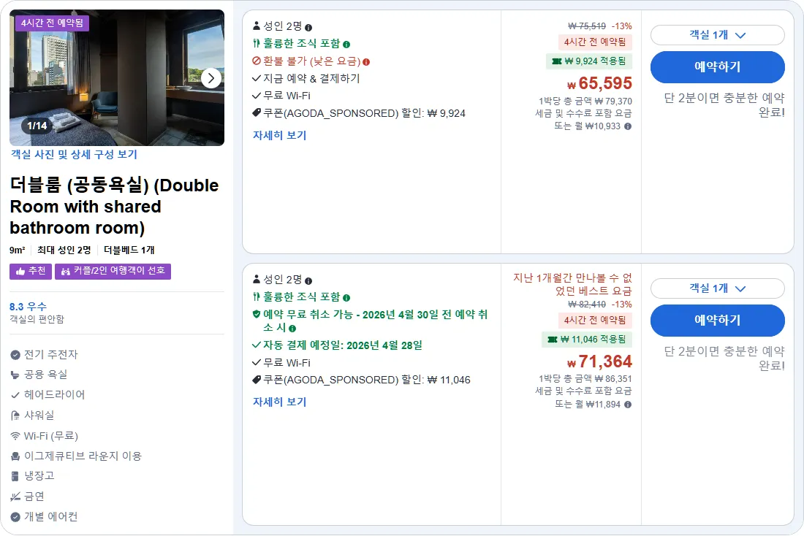Click the 개별 에어컨 amenity text
Image resolution: width=804 pixels, height=536 pixels.
pyautogui.click(x=50, y=516)
